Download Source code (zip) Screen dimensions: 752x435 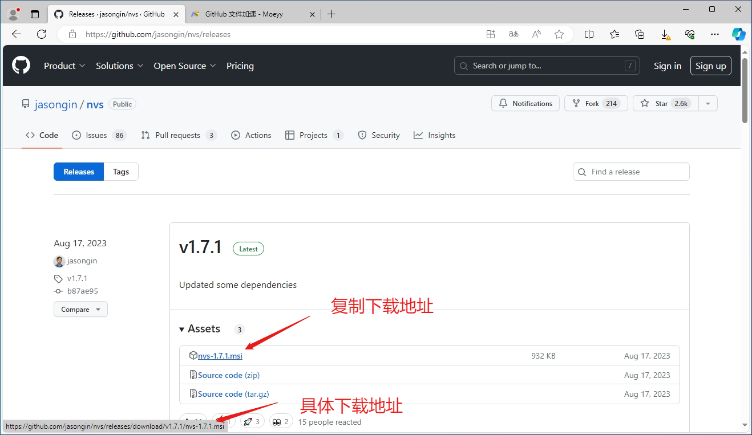tap(229, 375)
